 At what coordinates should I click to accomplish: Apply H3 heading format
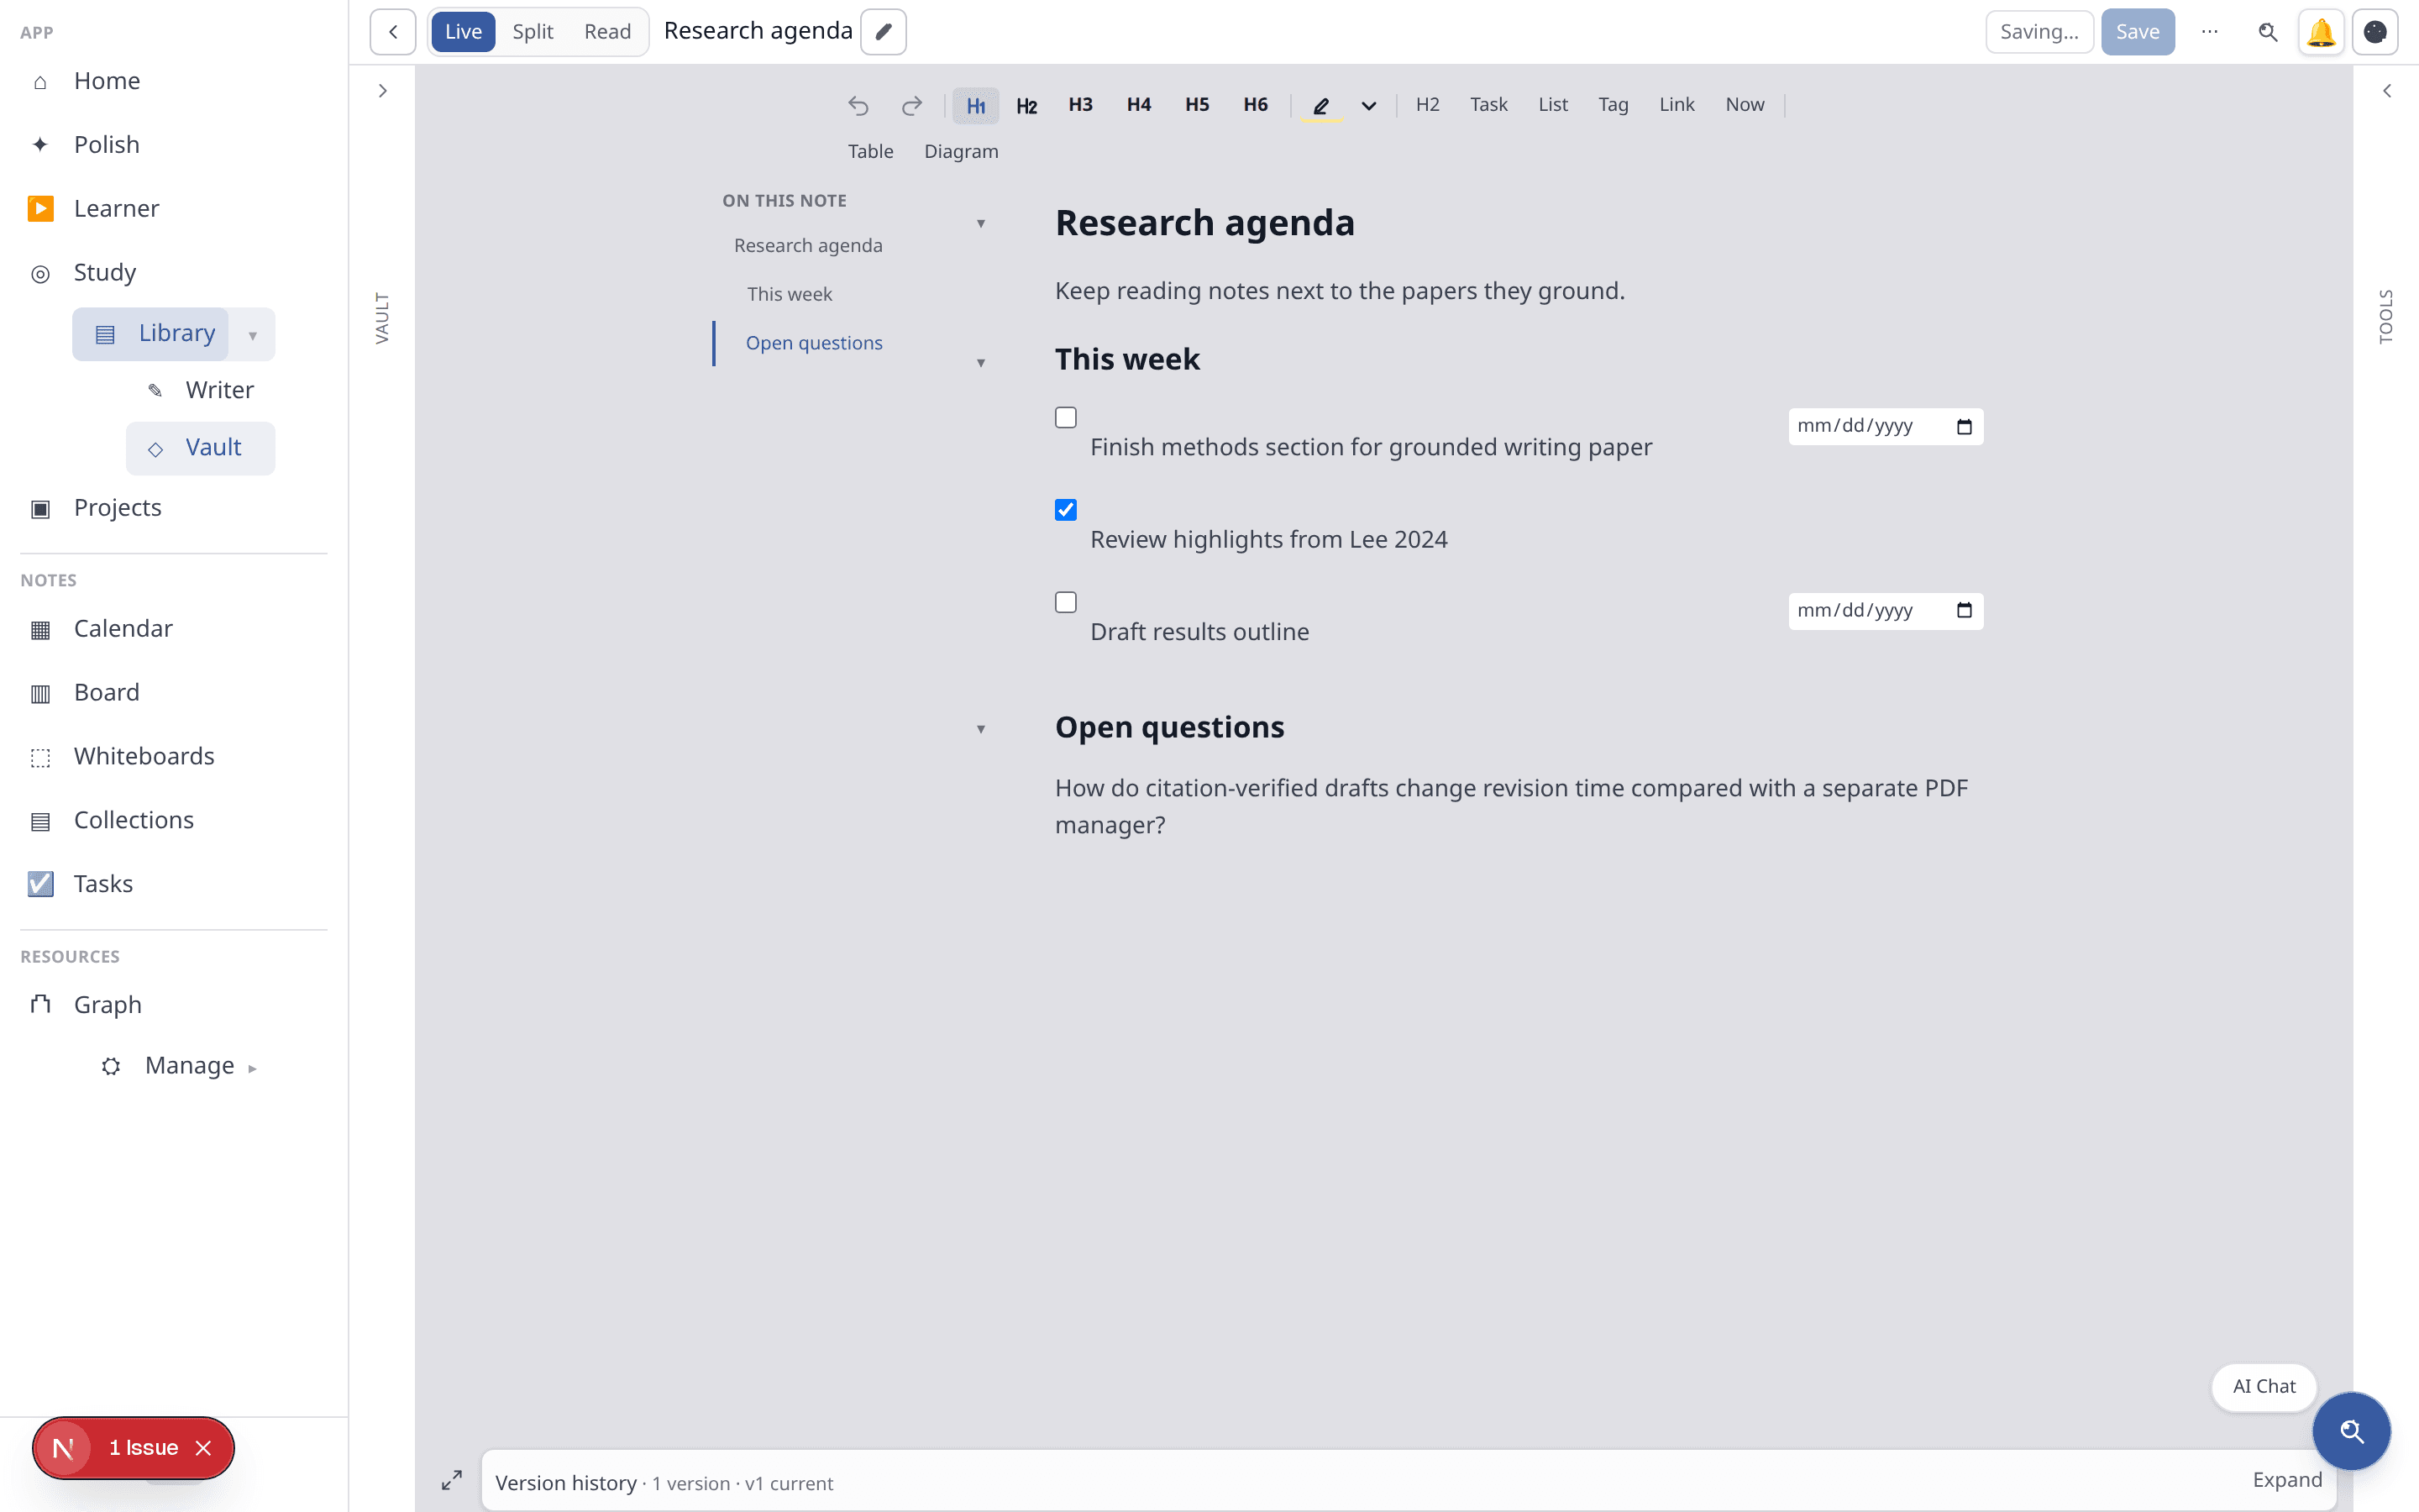[x=1080, y=105]
